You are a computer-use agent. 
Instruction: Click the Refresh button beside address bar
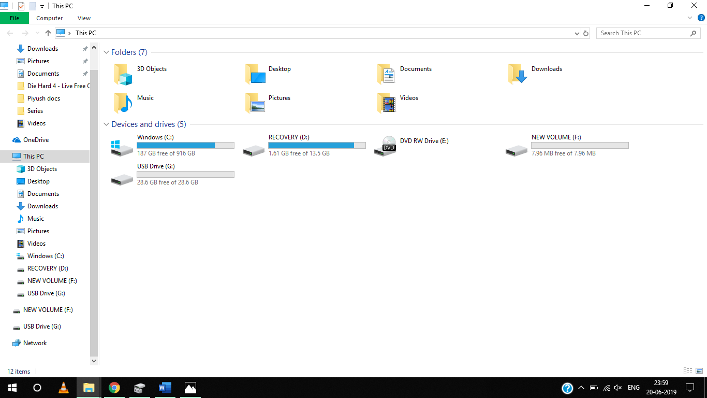tap(586, 33)
